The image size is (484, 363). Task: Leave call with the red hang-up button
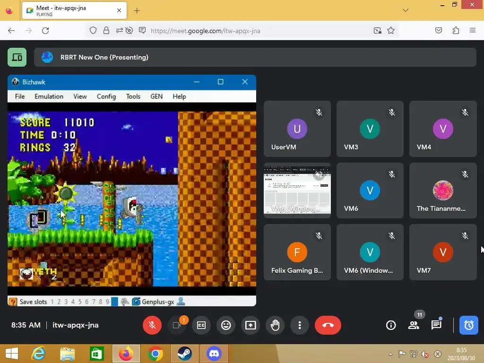(328, 325)
